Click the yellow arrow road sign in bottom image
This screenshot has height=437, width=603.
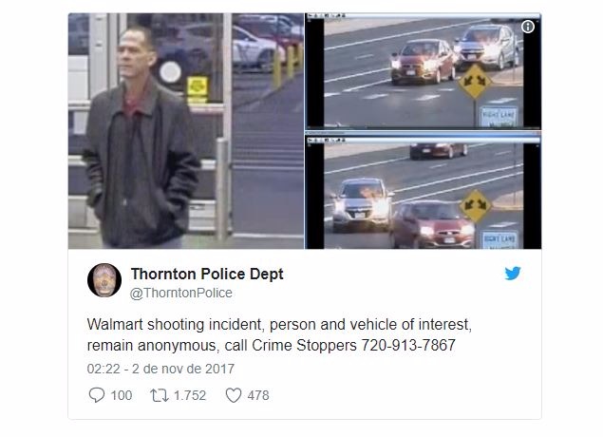tap(476, 205)
